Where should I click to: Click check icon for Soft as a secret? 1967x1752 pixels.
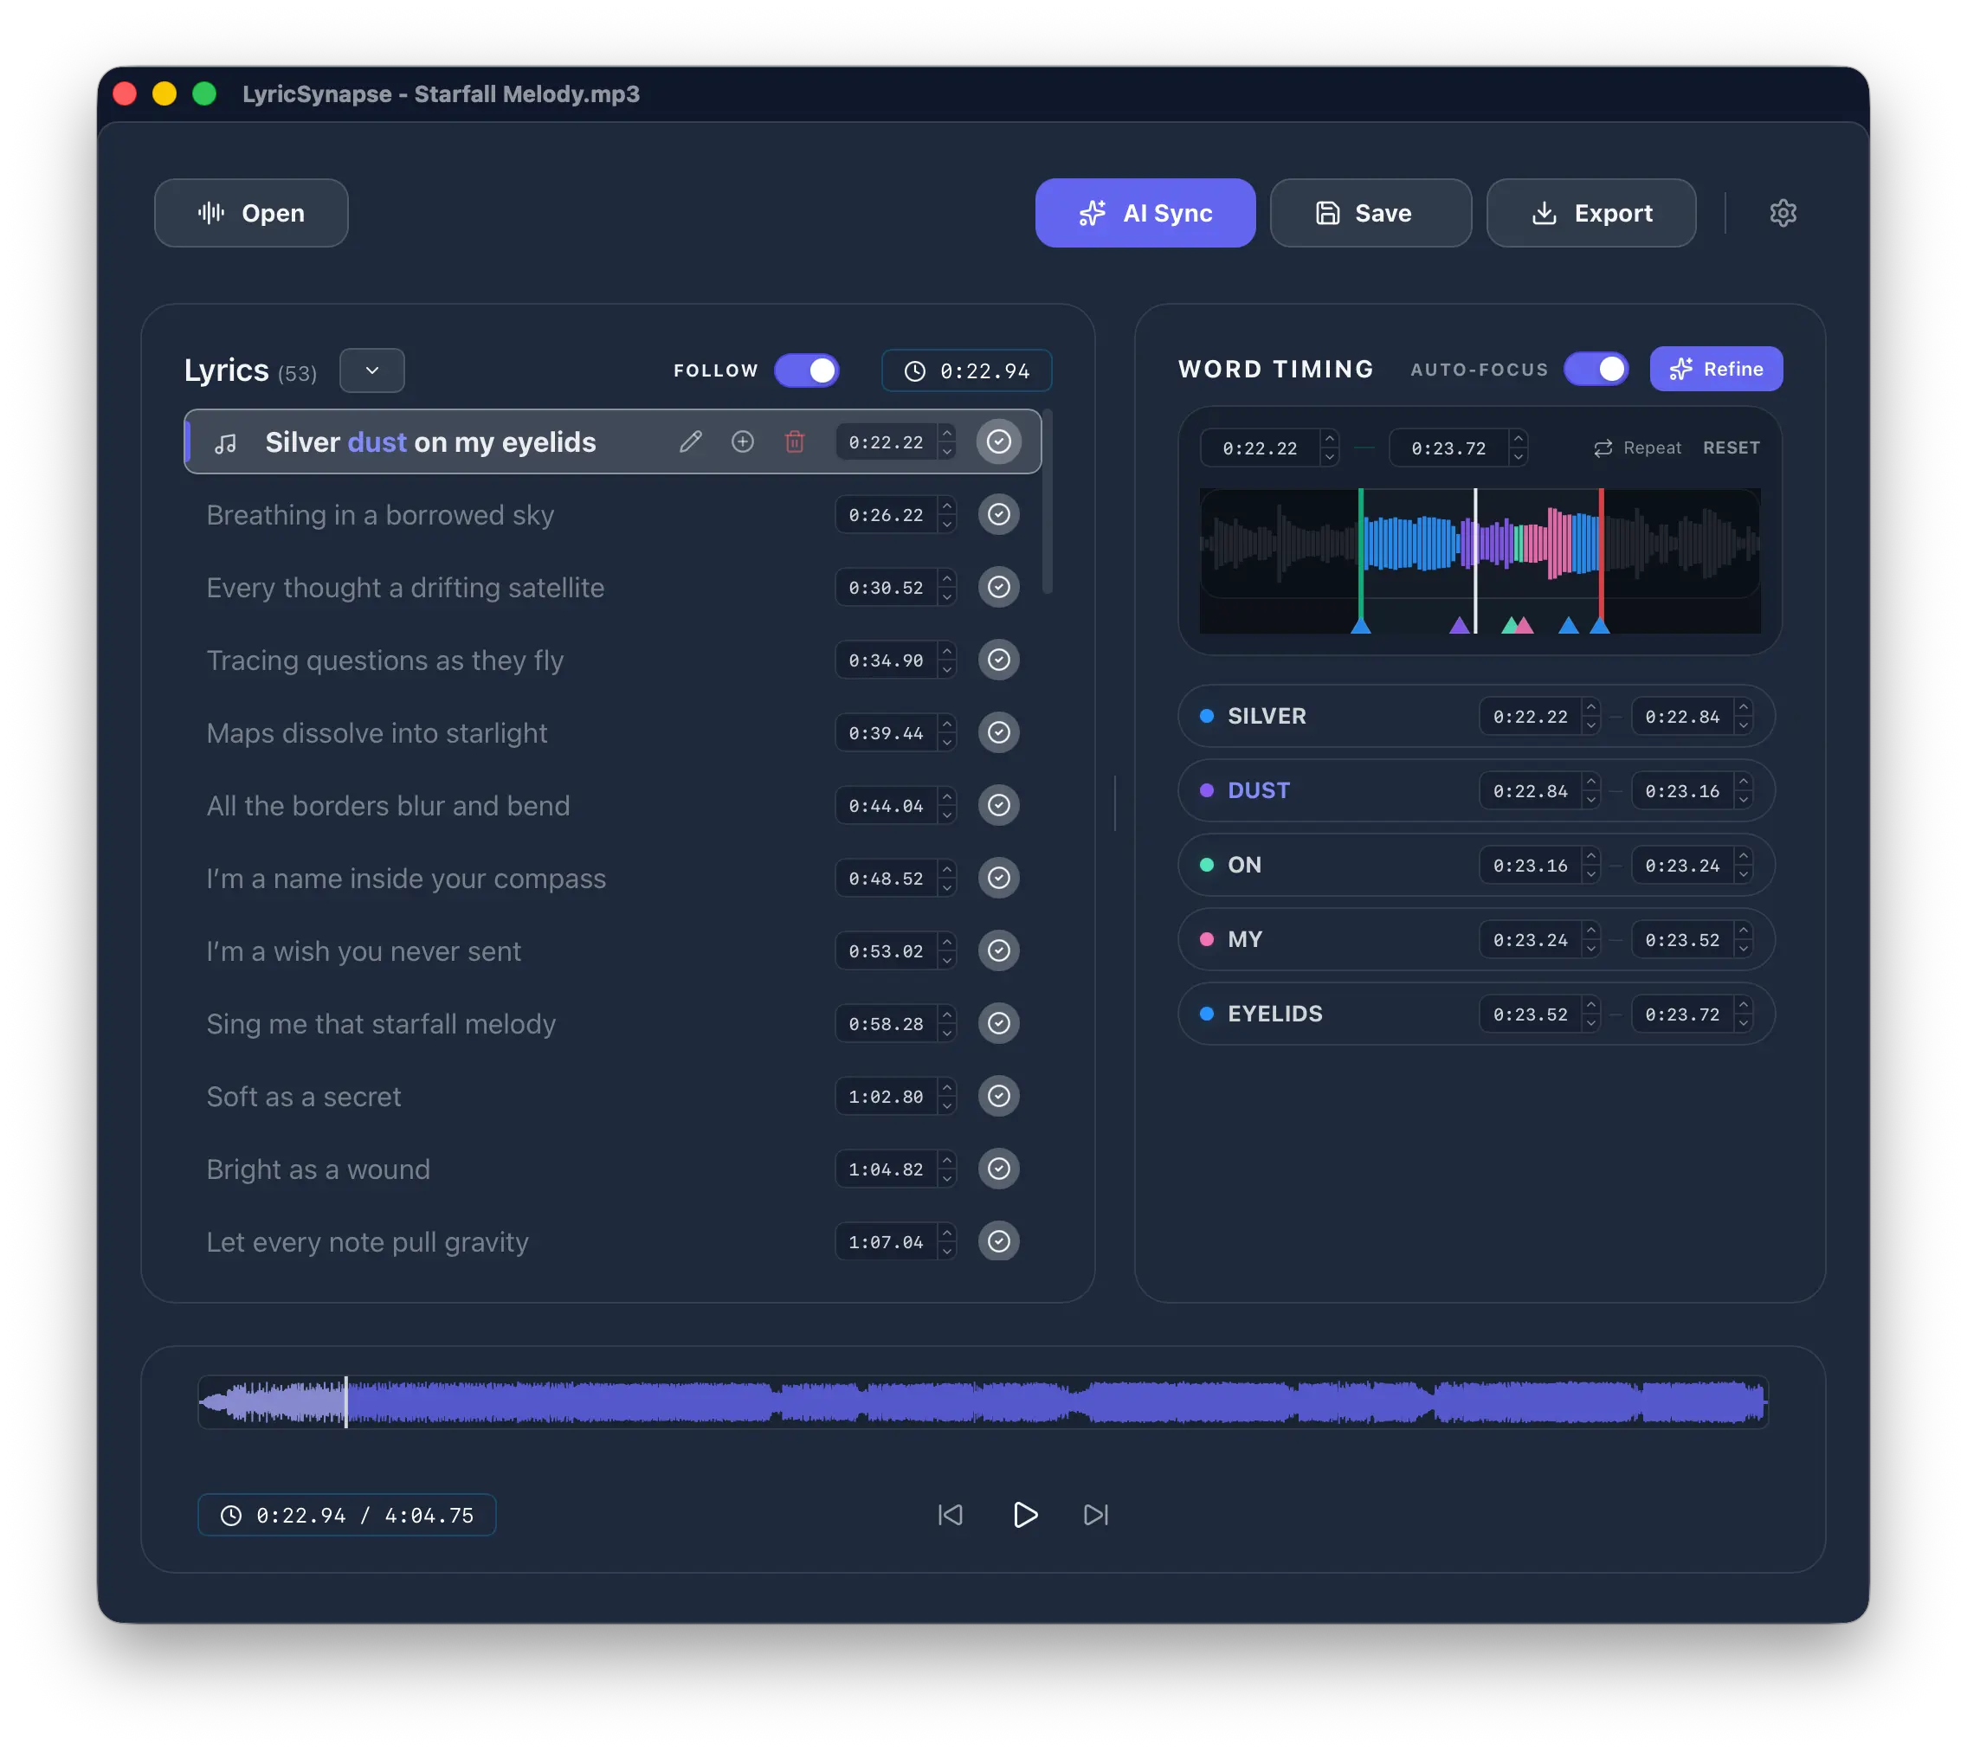[998, 1096]
